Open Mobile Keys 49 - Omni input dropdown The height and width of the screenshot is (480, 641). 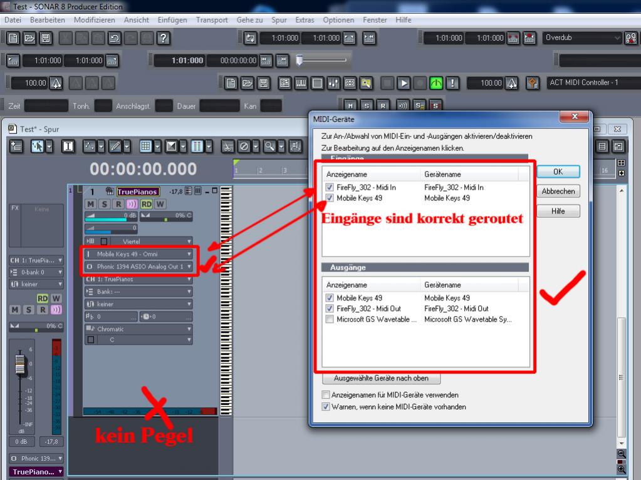click(x=138, y=254)
